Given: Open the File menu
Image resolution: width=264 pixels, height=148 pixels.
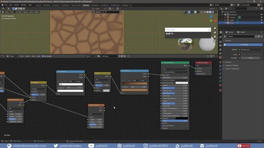Looking at the screenshot, I should [x=6, y=5].
